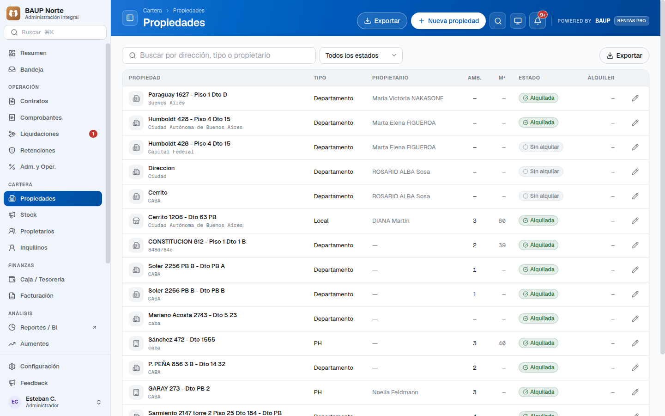Click the Direccion property row's Sin alquilar status

541,171
